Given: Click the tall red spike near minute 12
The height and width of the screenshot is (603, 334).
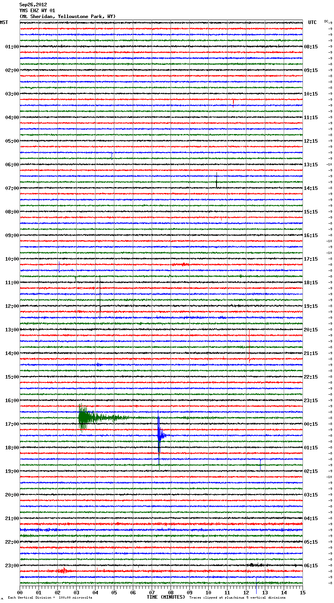Looking at the screenshot, I should click(249, 345).
